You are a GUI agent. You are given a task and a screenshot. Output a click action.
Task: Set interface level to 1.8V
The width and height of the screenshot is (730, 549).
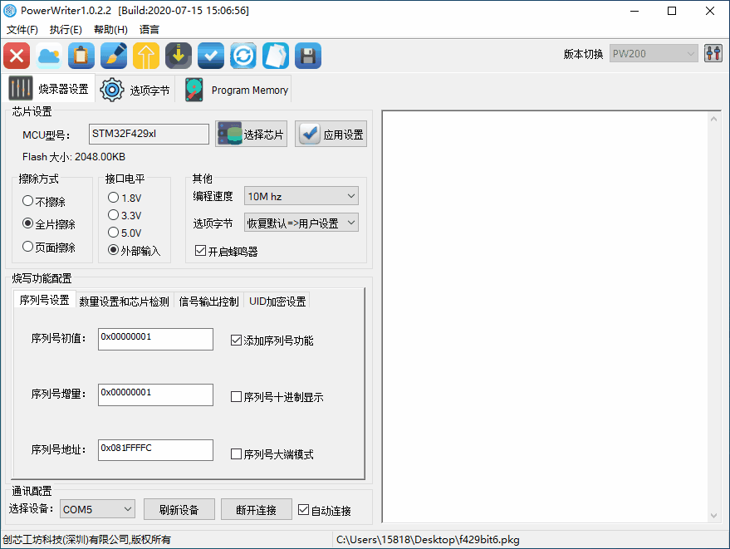pos(125,198)
